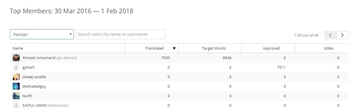Sort by Approved column
Image resolution: width=354 pixels, height=109 pixels.
pyautogui.click(x=271, y=48)
